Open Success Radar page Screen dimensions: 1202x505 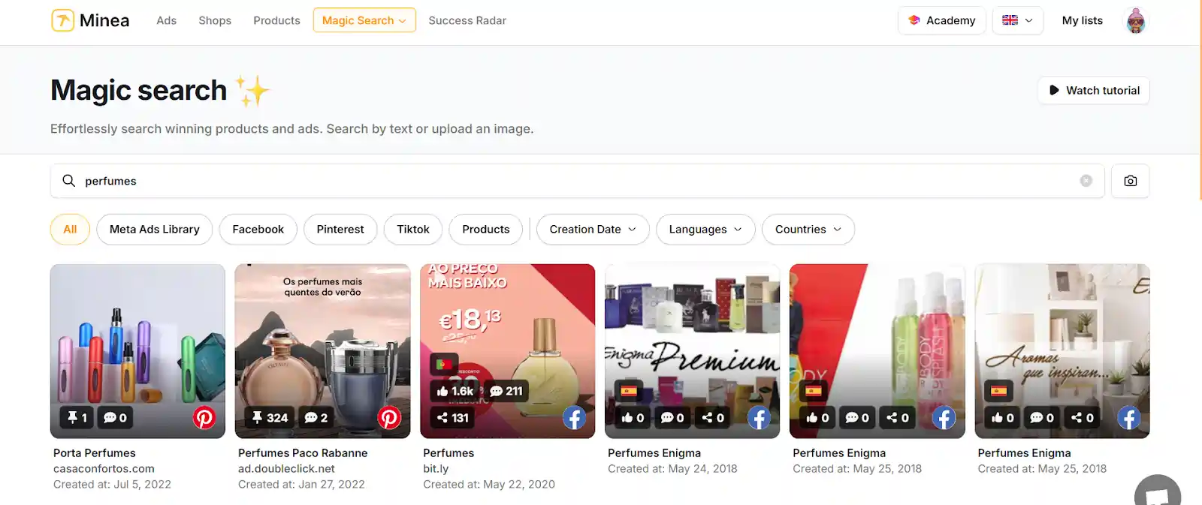467,20
